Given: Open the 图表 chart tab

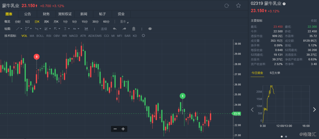Looking at the screenshot, I should 9,14.
